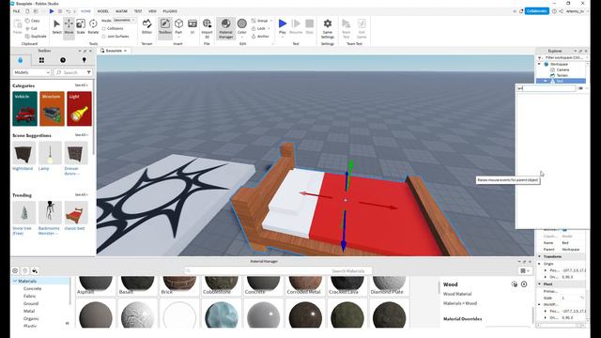Image resolution: width=601 pixels, height=338 pixels.
Task: Switch to the VIEW ribbon tab
Action: [x=152, y=11]
